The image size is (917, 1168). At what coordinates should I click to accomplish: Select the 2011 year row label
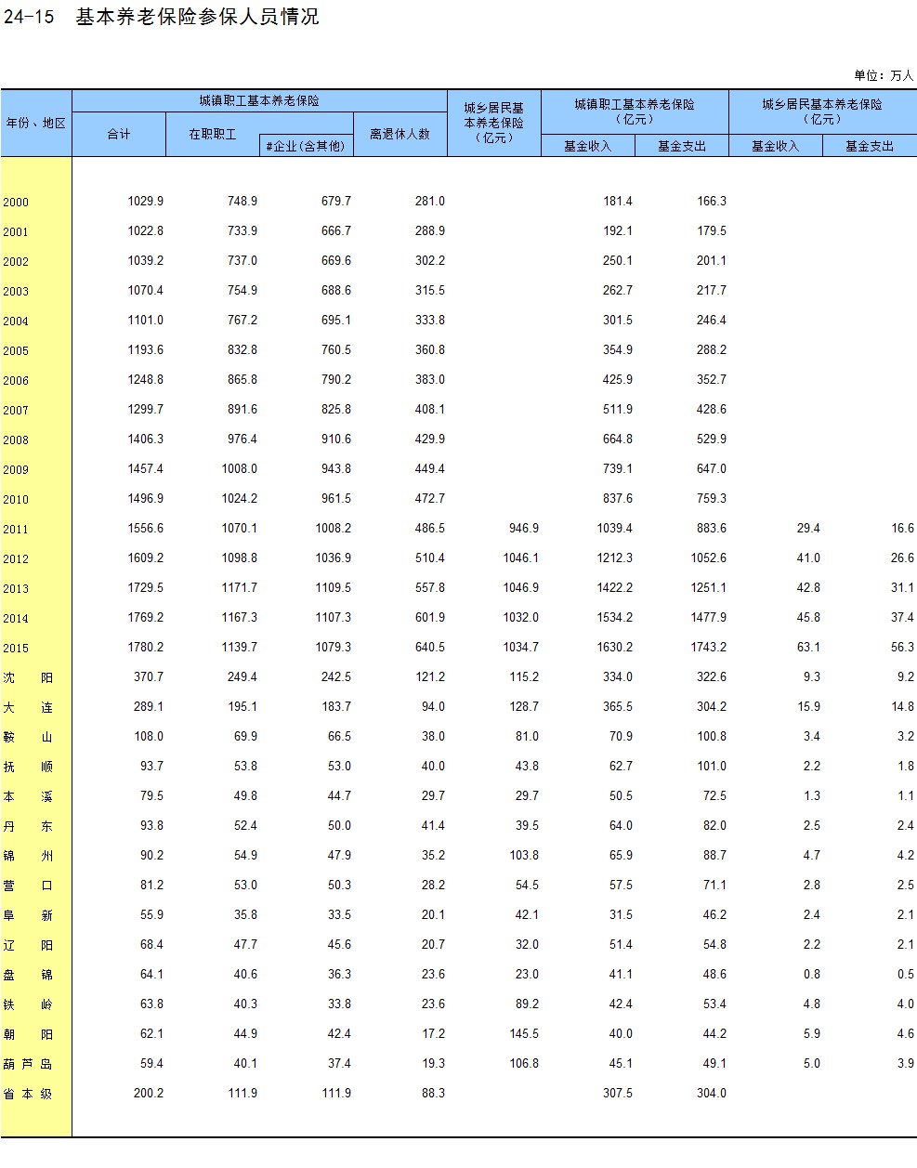(16, 529)
